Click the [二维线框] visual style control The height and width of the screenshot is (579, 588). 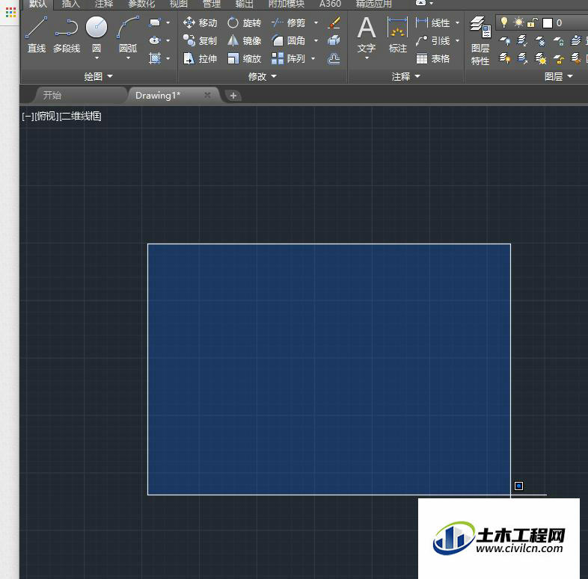click(x=80, y=117)
